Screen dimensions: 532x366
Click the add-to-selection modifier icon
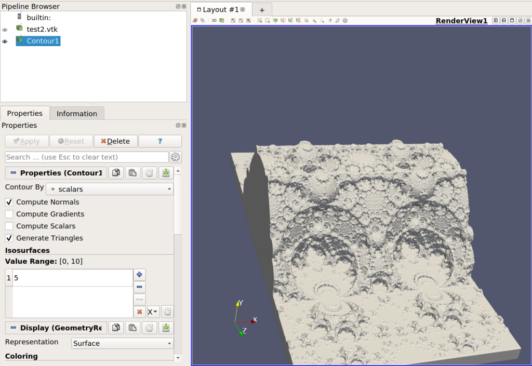point(233,20)
